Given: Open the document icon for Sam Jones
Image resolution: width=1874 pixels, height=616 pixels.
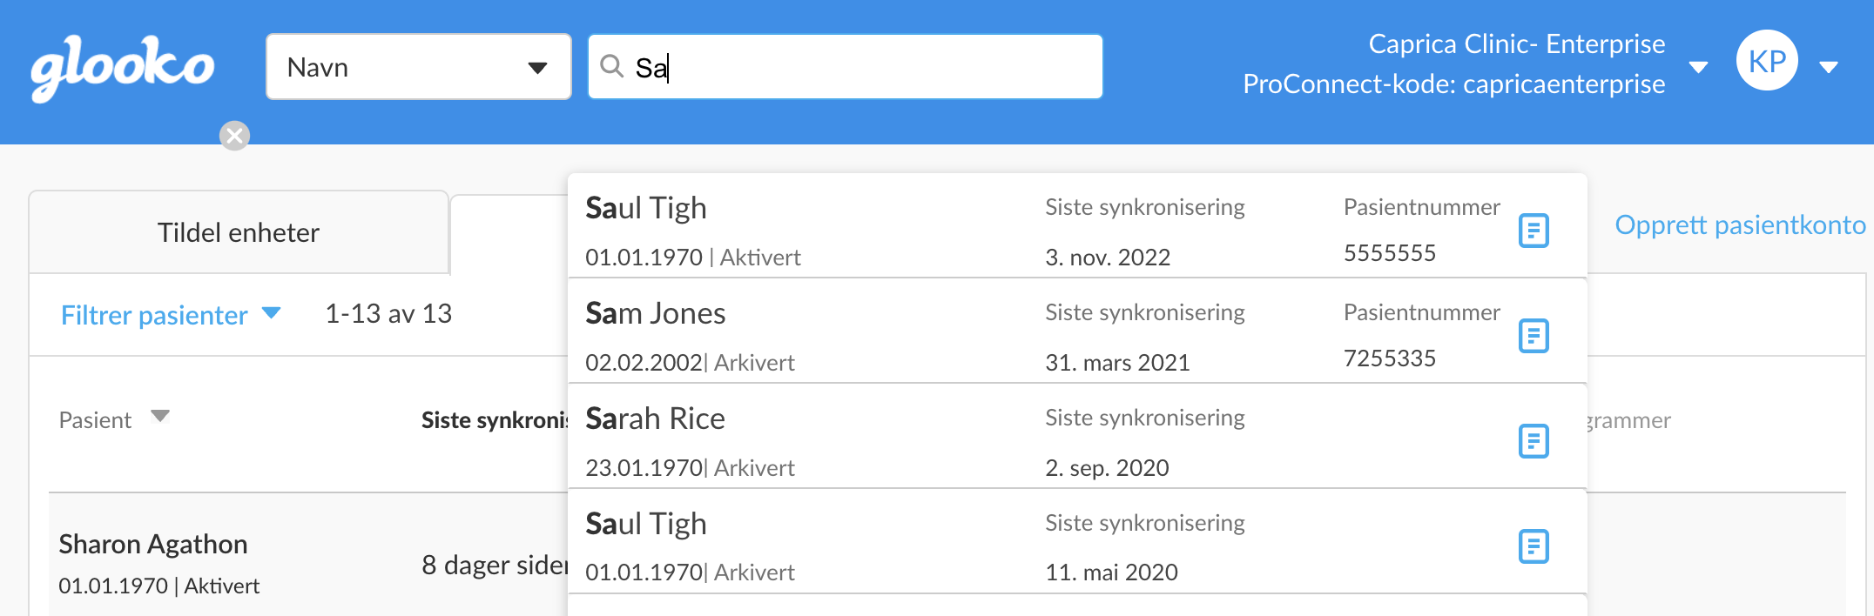Looking at the screenshot, I should coord(1534,336).
